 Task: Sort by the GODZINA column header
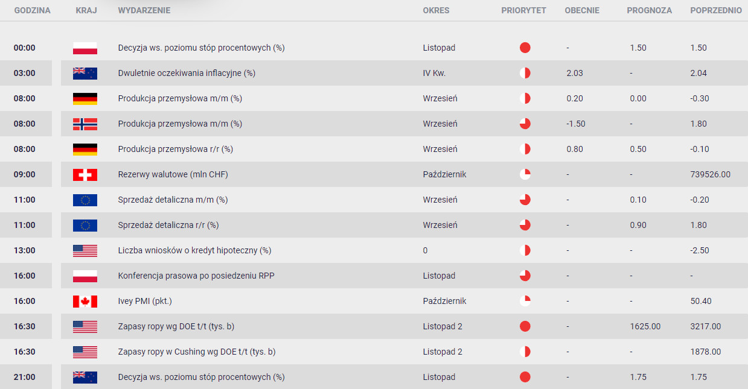[x=32, y=11]
